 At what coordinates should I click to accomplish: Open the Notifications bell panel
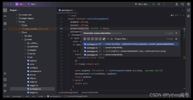click(188, 10)
